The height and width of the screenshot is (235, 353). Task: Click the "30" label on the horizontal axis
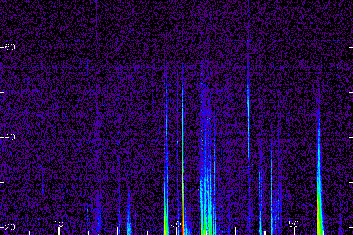click(176, 224)
